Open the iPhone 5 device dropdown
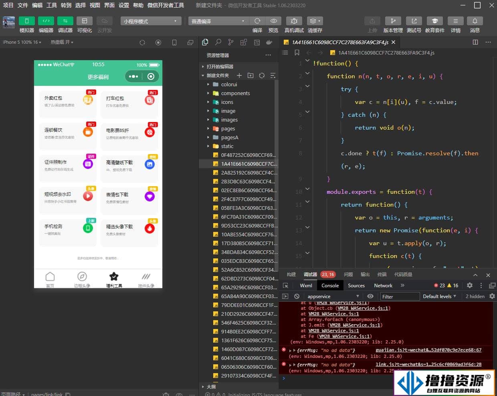This screenshot has width=497, height=396. tap(22, 42)
